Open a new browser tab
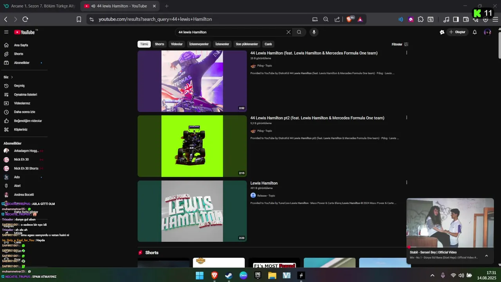 [x=167, y=6]
